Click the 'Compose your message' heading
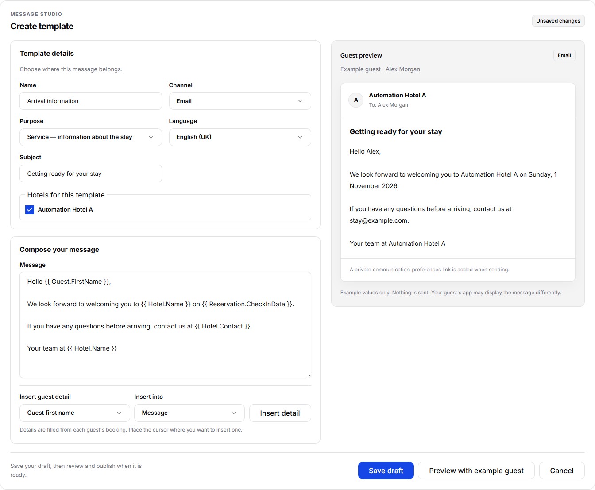 59,250
